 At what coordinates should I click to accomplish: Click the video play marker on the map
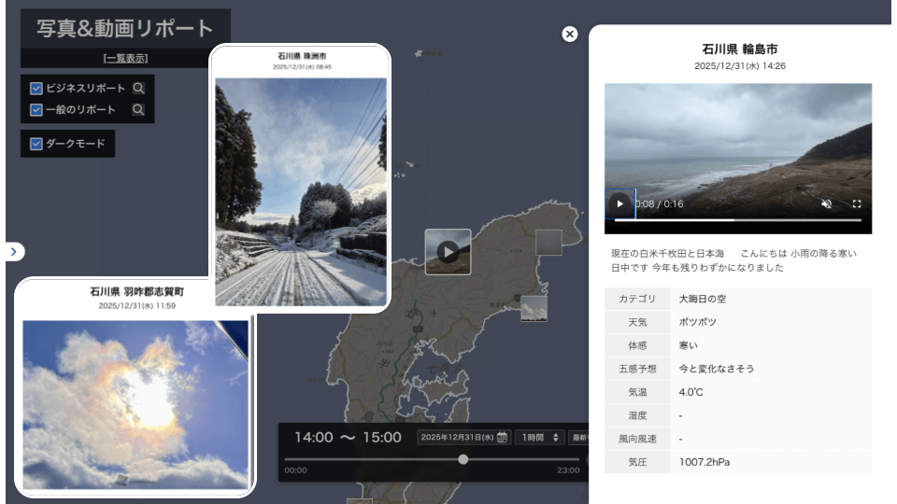point(448,252)
